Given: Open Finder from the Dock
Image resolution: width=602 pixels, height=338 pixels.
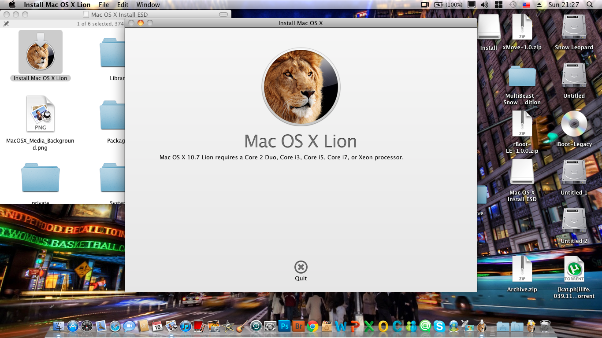Looking at the screenshot, I should click(59, 326).
